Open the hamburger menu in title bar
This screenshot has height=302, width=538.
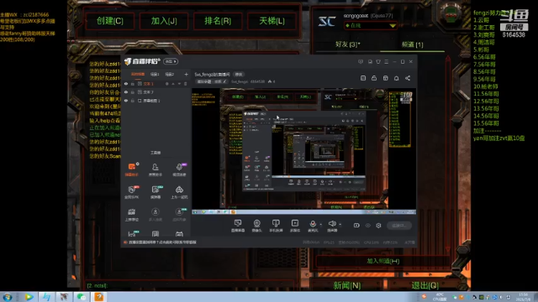(x=387, y=61)
